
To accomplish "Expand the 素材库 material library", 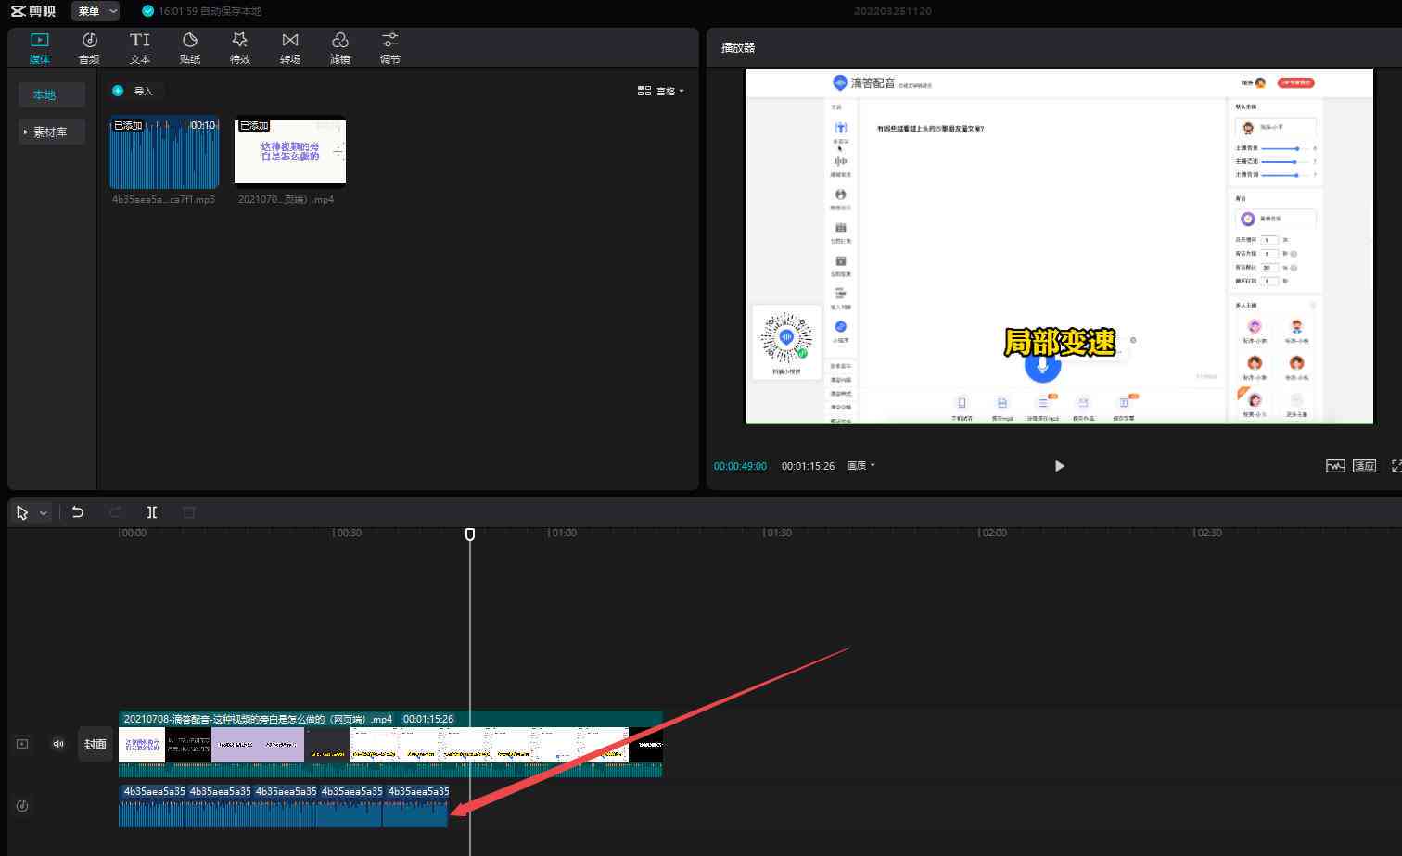I will (x=52, y=132).
